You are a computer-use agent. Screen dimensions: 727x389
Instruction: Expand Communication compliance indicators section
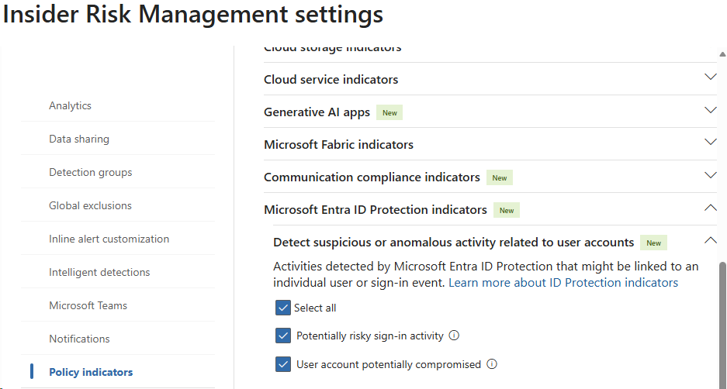(710, 175)
